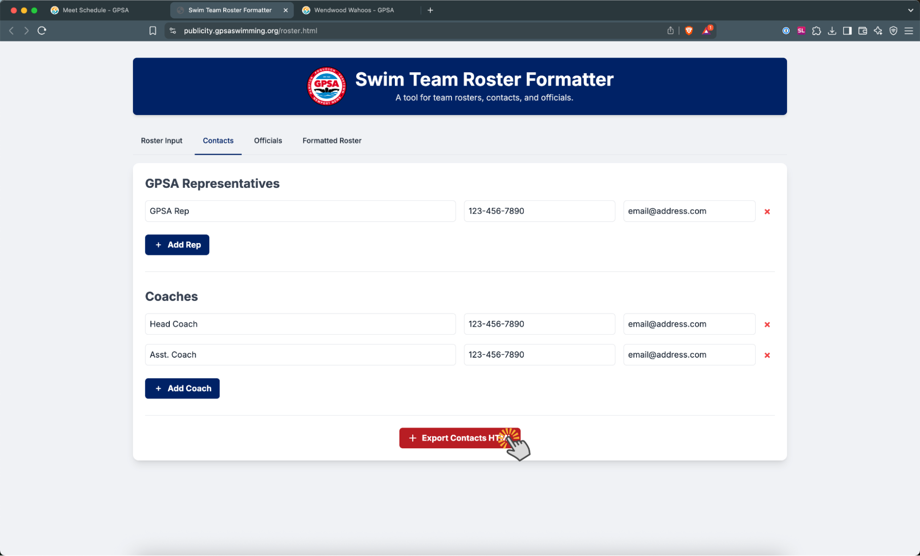
Task: Bookmark this page using the bookmark icon
Action: 153,31
